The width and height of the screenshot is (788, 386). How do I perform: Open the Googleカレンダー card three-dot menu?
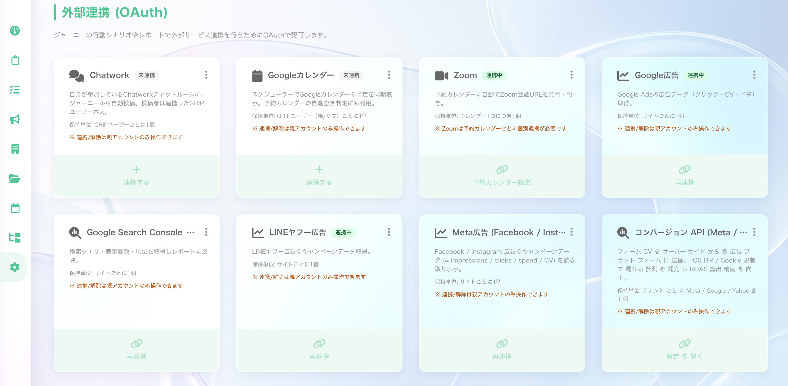pos(389,75)
